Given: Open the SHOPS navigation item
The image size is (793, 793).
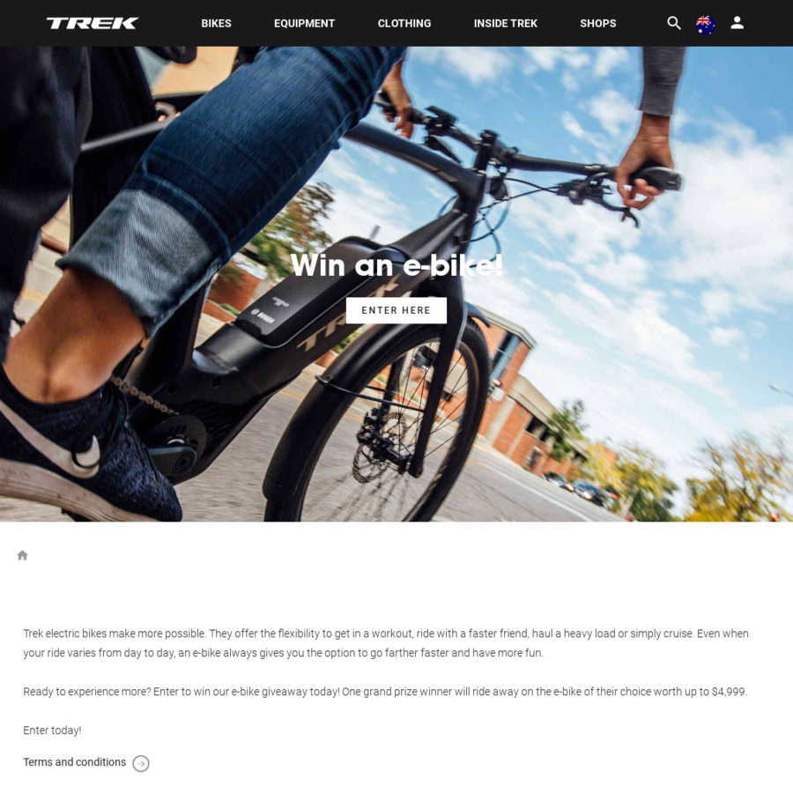Looking at the screenshot, I should (597, 23).
